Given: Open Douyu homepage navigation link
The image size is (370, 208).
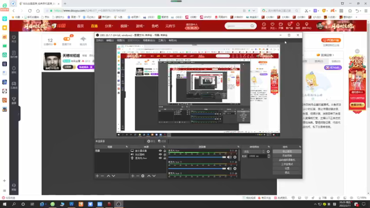Looking at the screenshot, I should [x=80, y=26].
